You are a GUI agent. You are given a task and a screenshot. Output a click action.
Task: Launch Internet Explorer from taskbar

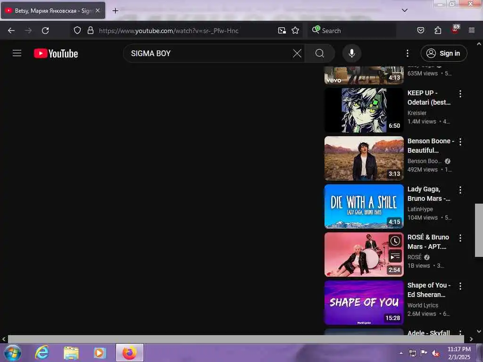[x=42, y=353]
